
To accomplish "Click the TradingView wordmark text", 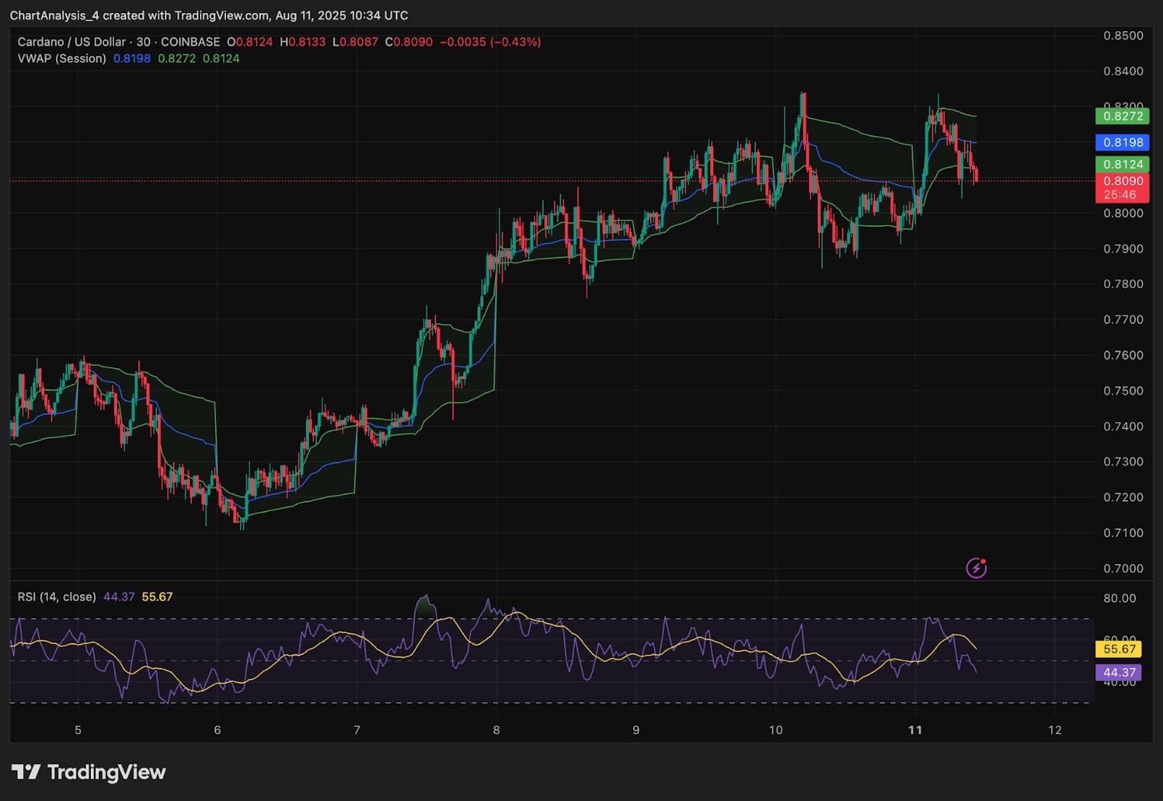I will [x=106, y=772].
